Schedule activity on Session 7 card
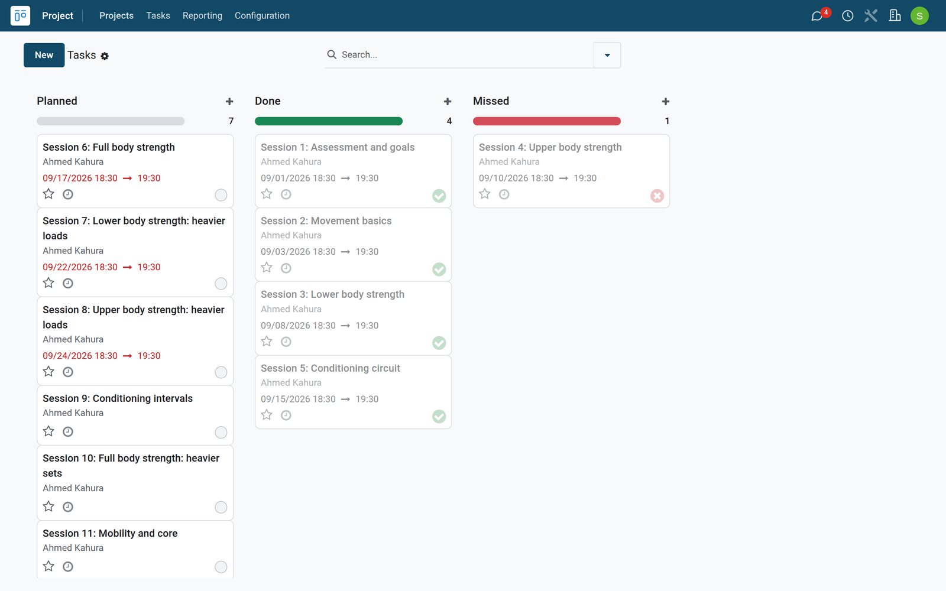 click(68, 283)
